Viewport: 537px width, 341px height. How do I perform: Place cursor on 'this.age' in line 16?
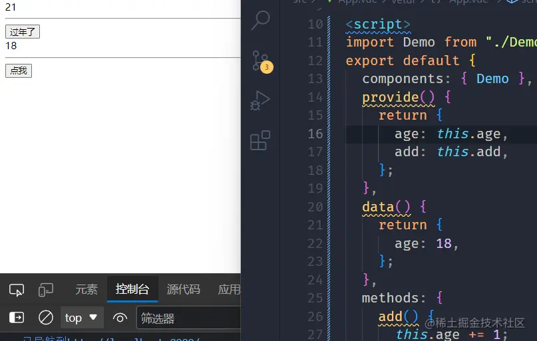tap(468, 134)
